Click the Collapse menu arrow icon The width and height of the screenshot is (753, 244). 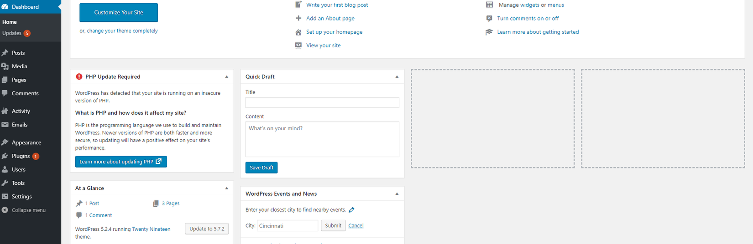(5, 210)
